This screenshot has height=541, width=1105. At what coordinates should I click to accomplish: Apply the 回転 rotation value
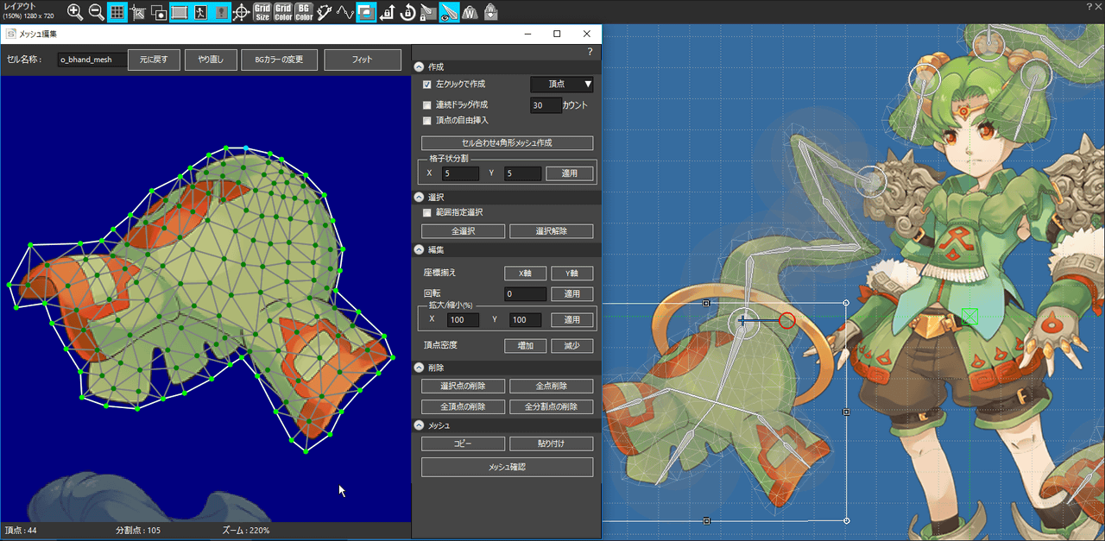[x=572, y=294]
